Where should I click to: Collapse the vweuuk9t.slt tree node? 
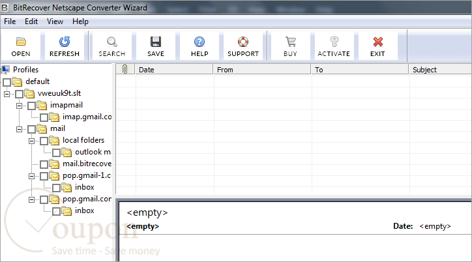pyautogui.click(x=7, y=94)
